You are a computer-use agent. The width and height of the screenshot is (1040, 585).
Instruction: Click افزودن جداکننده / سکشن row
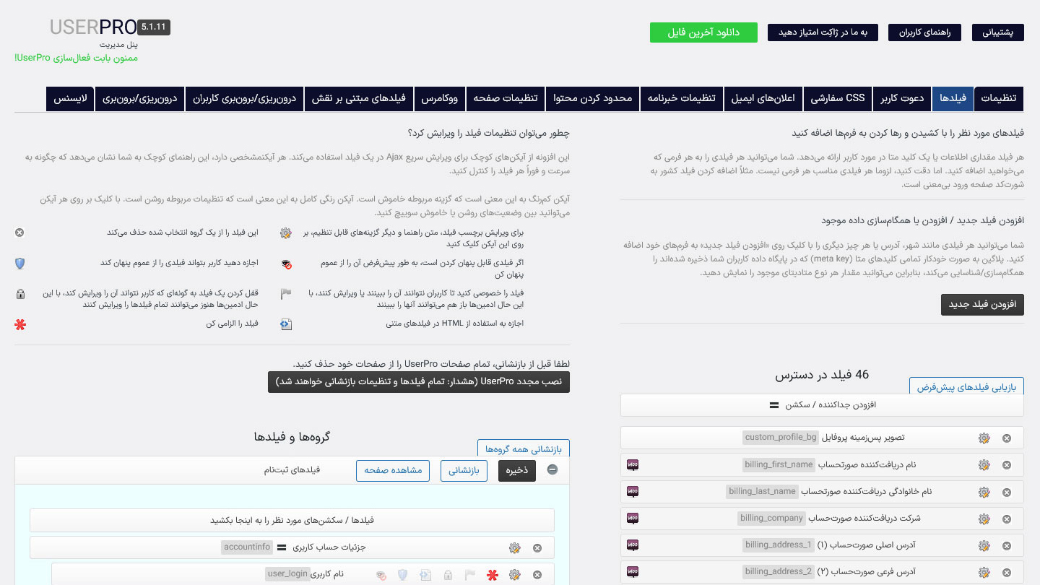point(822,405)
